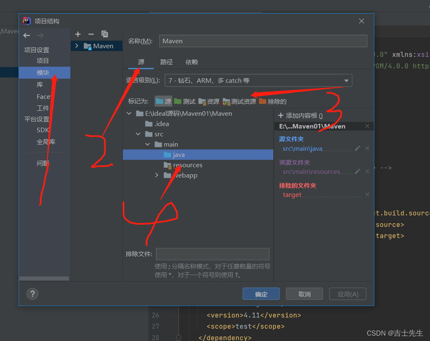This screenshot has height=341, width=430.
Task: Mark folder as Tests (测试)
Action: (185, 102)
